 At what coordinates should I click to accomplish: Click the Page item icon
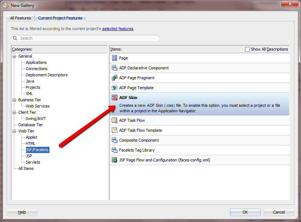tap(114, 58)
